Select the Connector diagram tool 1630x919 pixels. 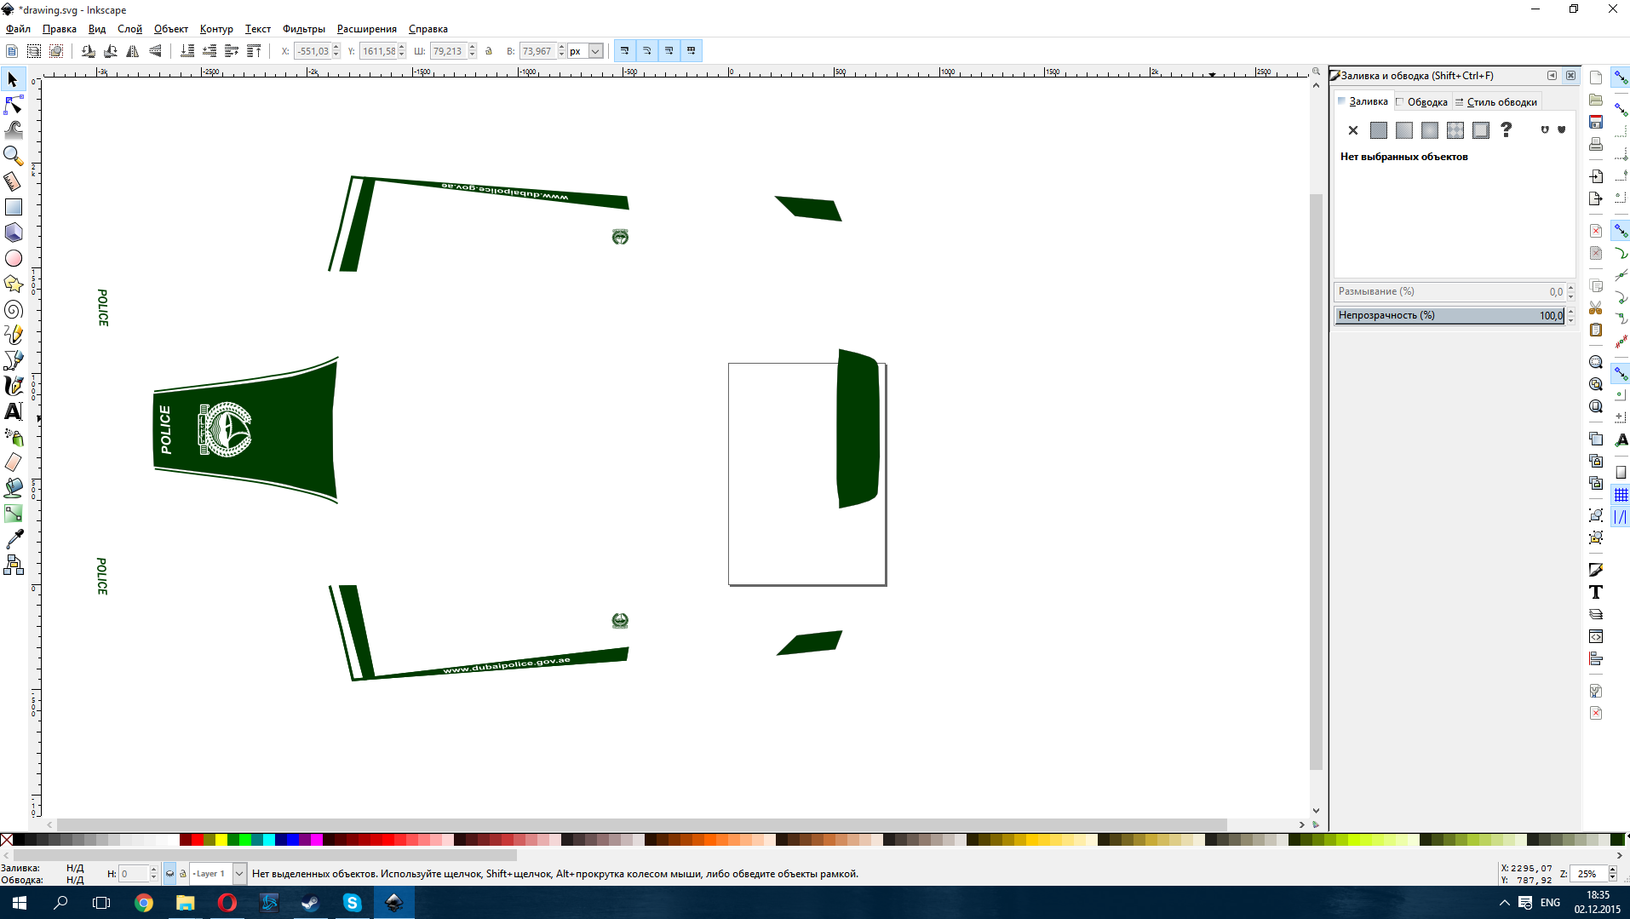click(13, 565)
